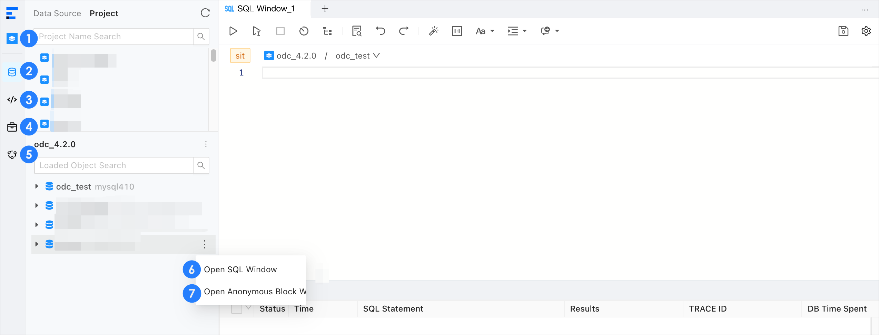Open the odc_test database dropdown in editor
The height and width of the screenshot is (335, 879).
pyautogui.click(x=357, y=56)
